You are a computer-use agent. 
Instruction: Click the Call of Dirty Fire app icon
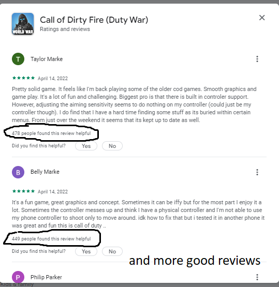tap(23, 24)
